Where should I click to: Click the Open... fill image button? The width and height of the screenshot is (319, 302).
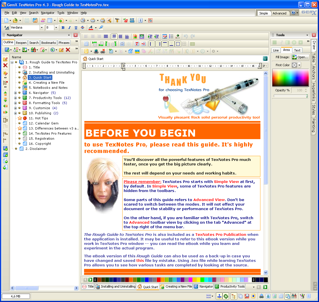[300, 57]
